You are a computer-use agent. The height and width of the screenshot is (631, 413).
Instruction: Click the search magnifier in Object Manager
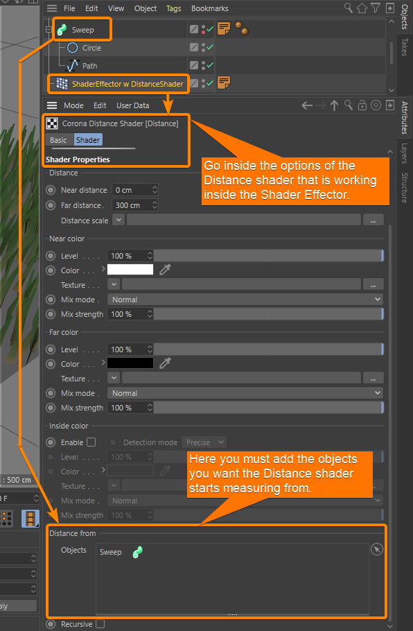pyautogui.click(x=349, y=8)
